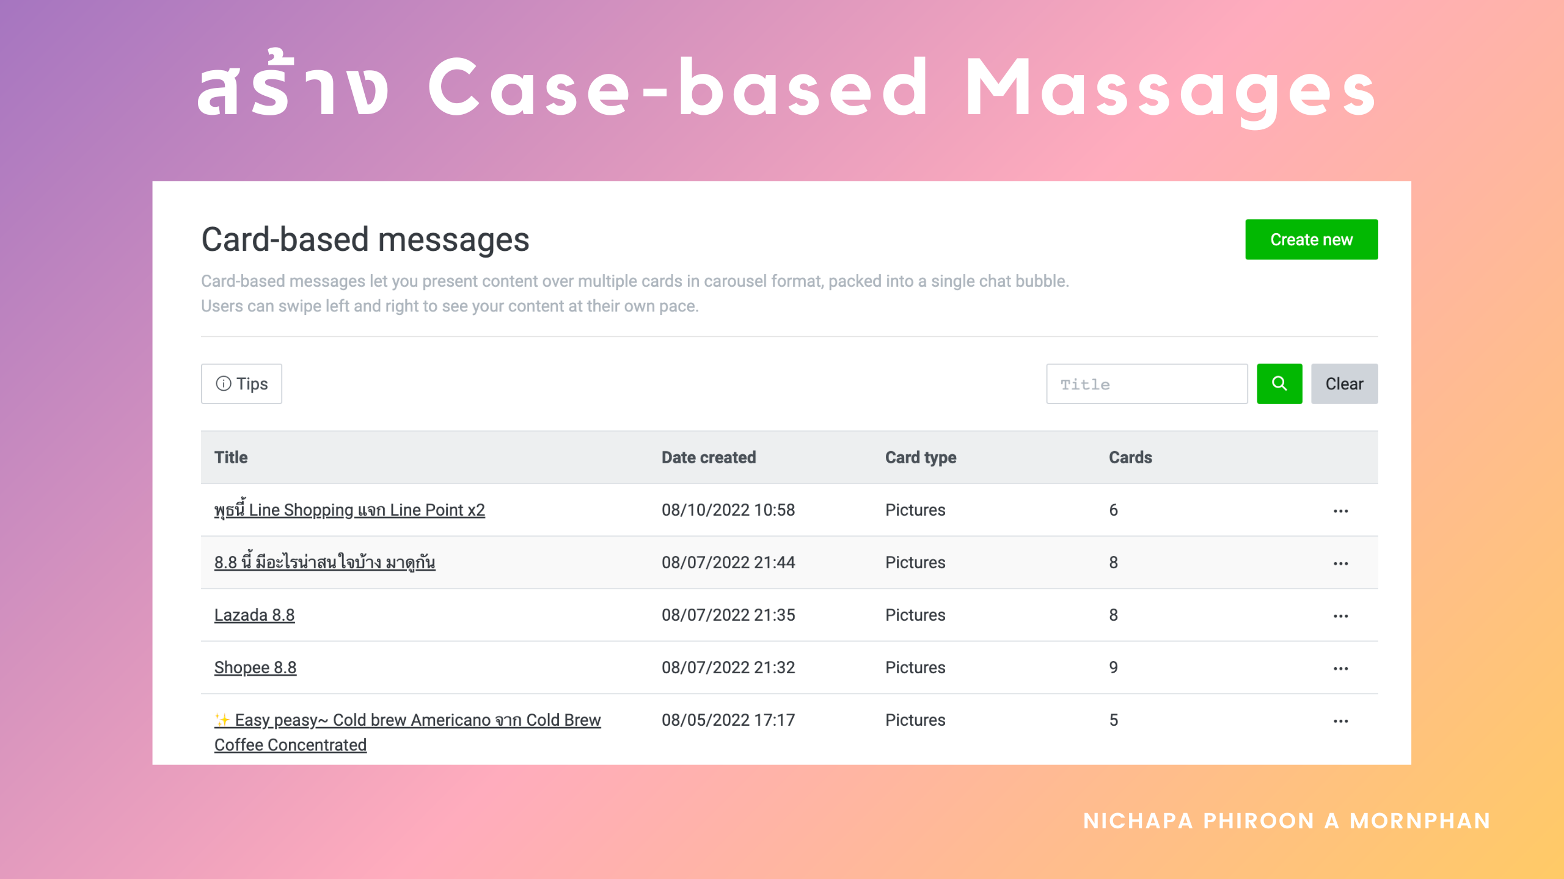Click Pictures card type in Shopee 8.8 row
1564x879 pixels.
click(x=915, y=667)
